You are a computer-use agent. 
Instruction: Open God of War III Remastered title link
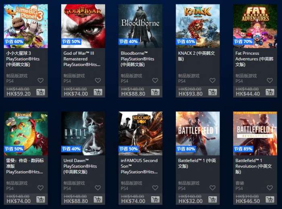point(82,59)
